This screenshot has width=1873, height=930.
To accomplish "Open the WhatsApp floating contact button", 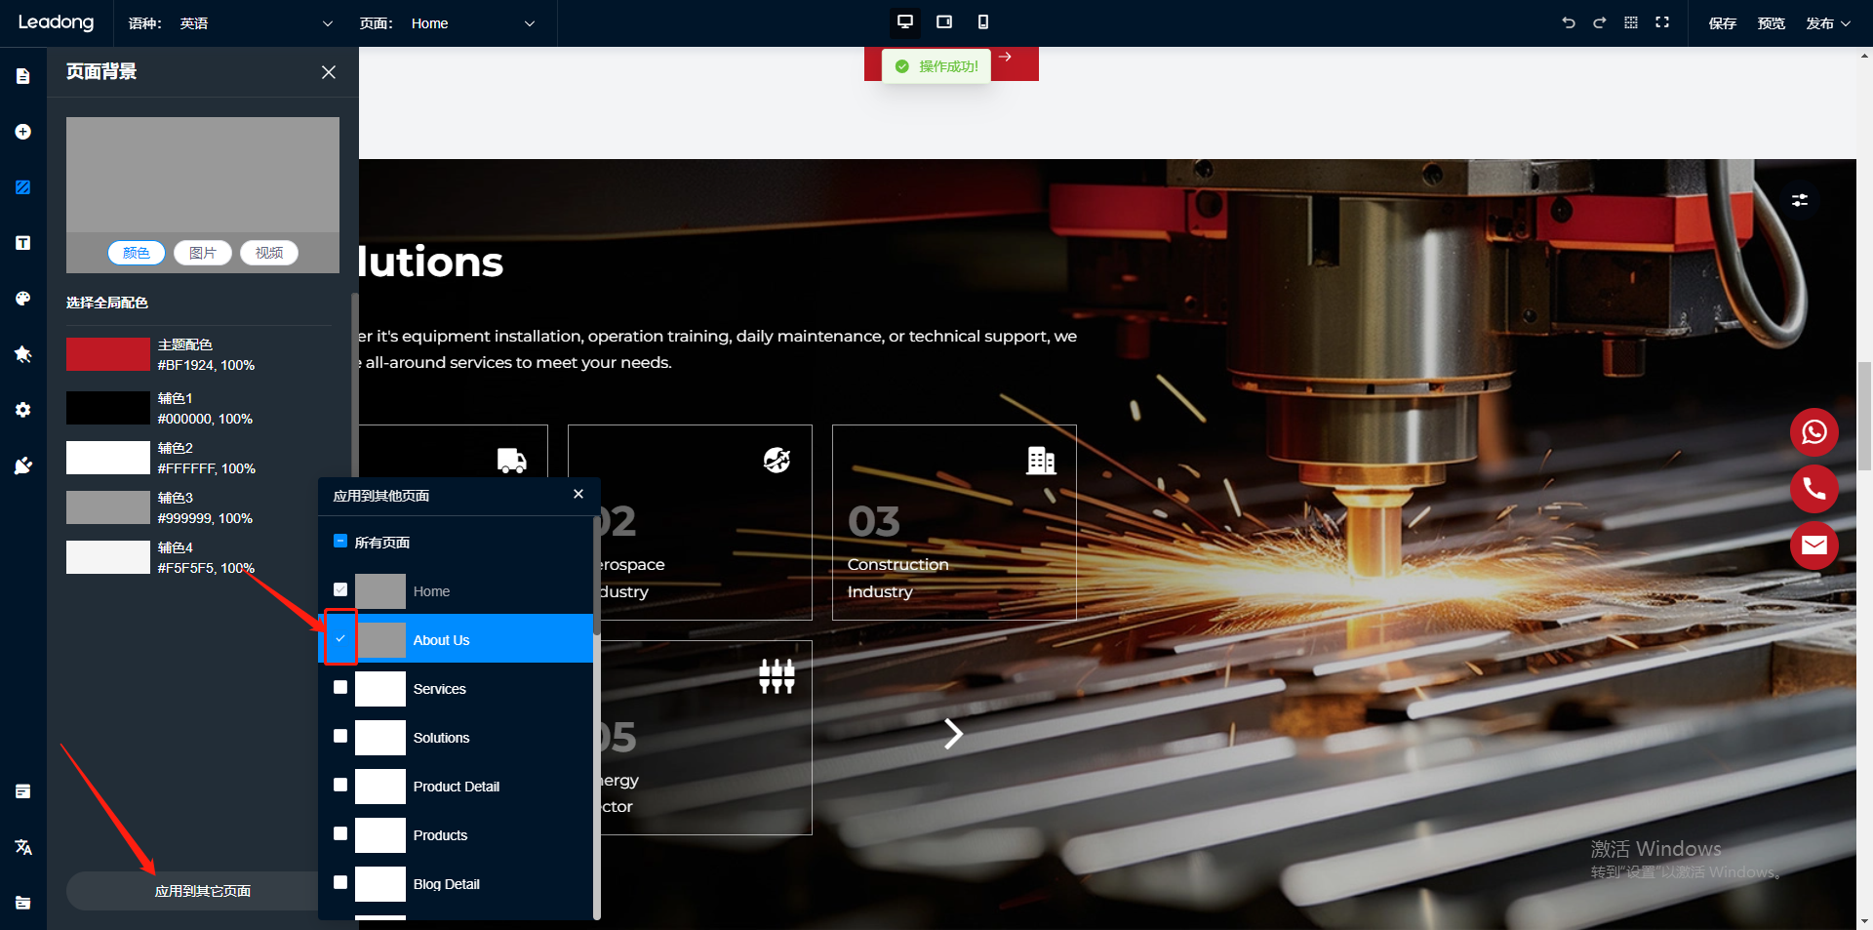I will pyautogui.click(x=1813, y=432).
